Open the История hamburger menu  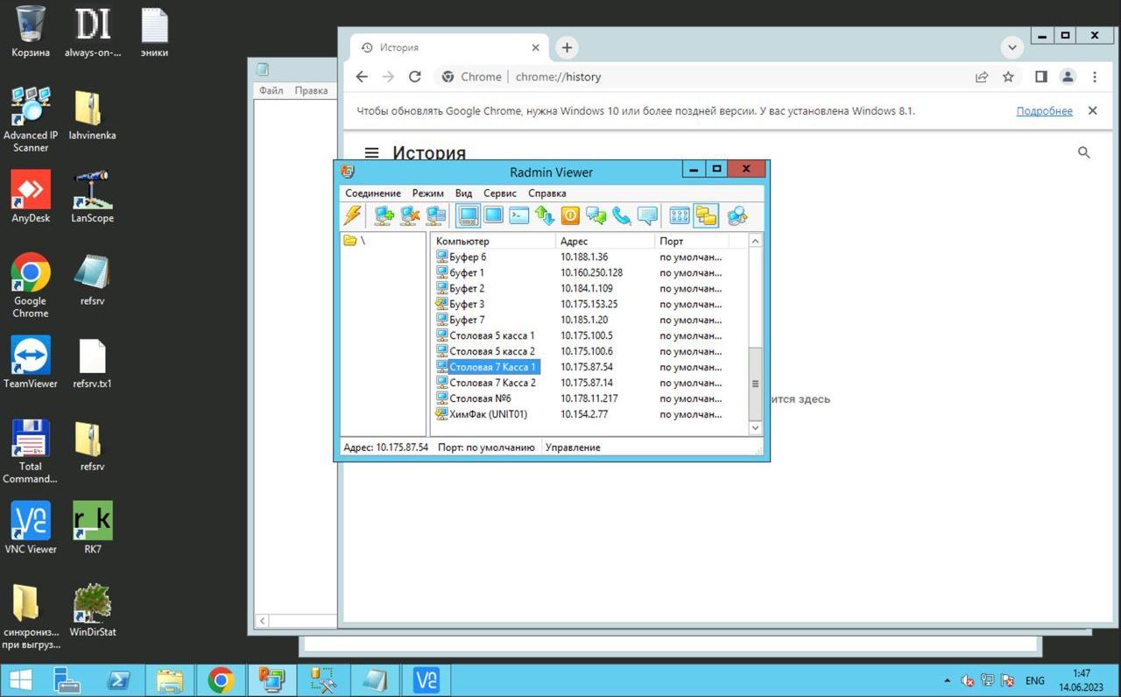click(371, 152)
